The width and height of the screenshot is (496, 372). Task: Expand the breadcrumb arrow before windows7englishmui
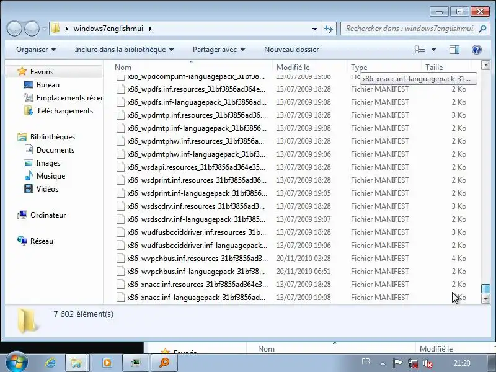pos(66,29)
